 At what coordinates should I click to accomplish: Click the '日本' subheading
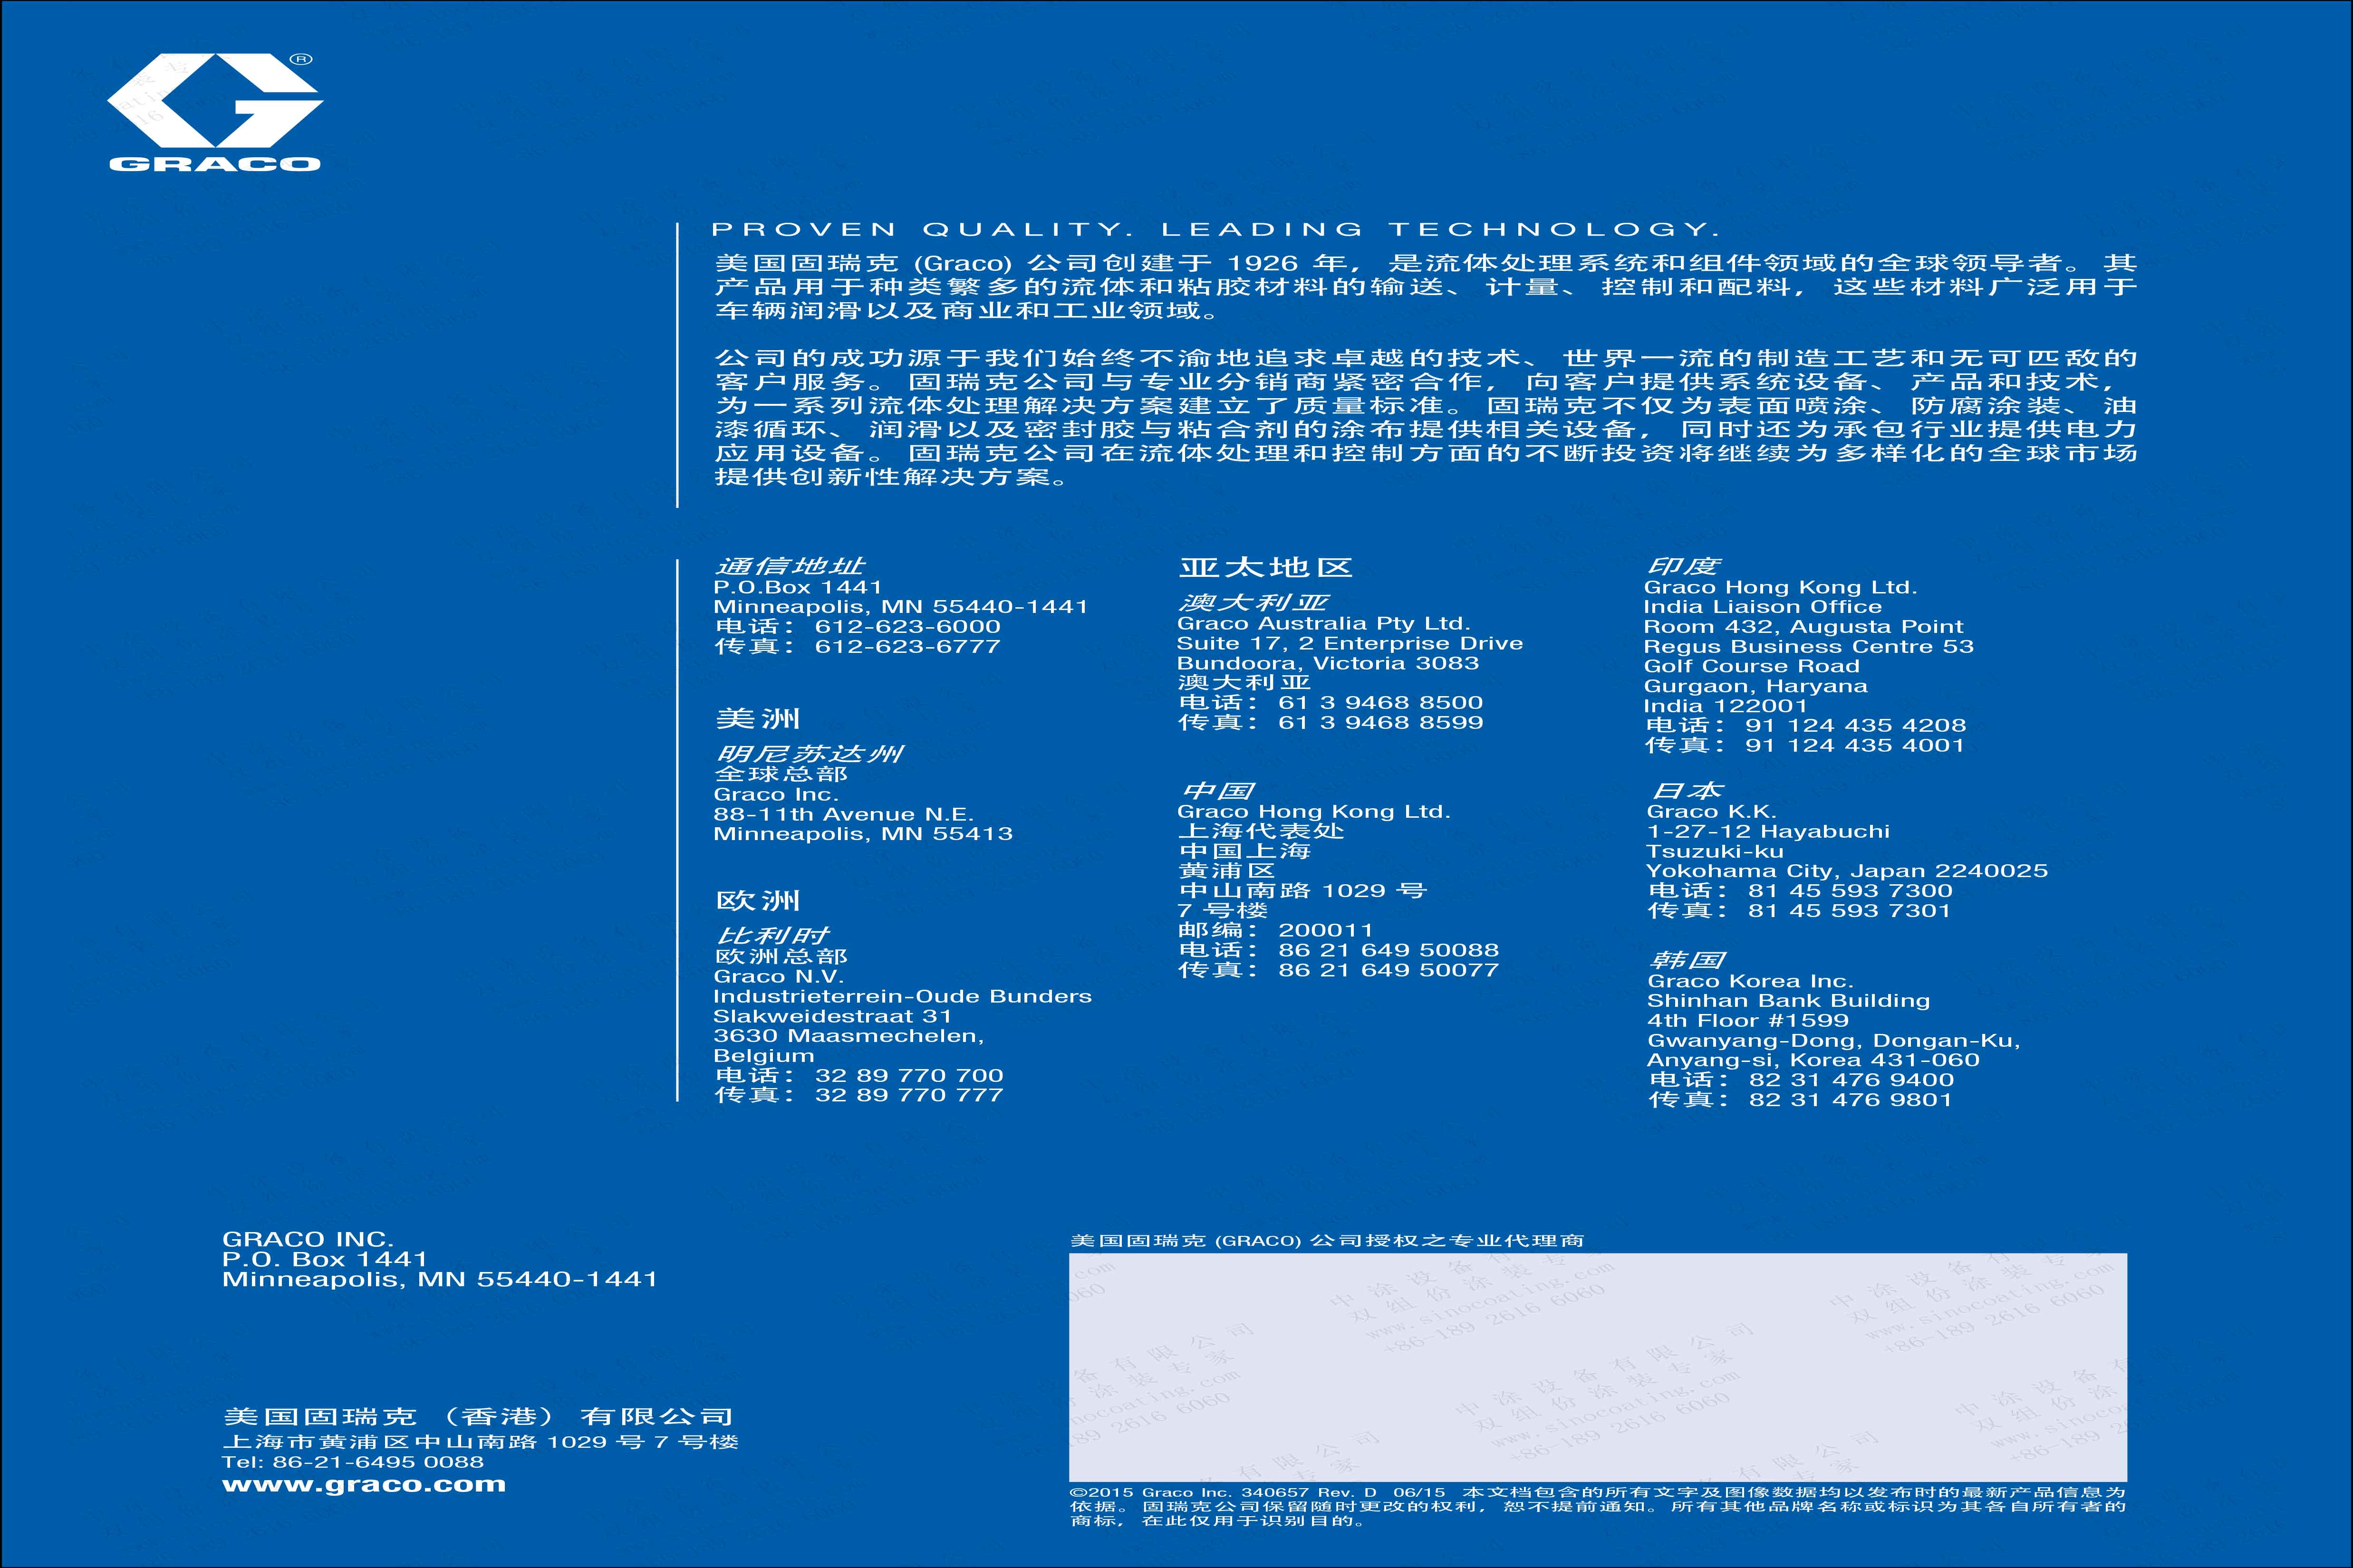click(1687, 790)
